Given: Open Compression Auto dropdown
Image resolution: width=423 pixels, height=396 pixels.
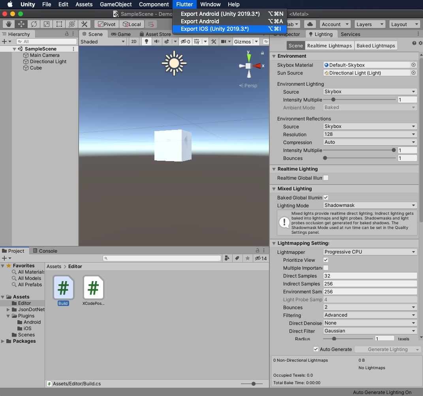Looking at the screenshot, I should [x=370, y=142].
